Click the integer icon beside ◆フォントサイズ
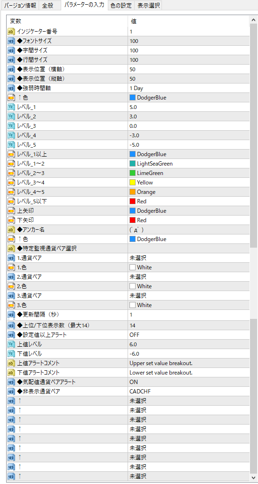Image resolution: width=258 pixels, height=484 pixels. tap(11, 41)
